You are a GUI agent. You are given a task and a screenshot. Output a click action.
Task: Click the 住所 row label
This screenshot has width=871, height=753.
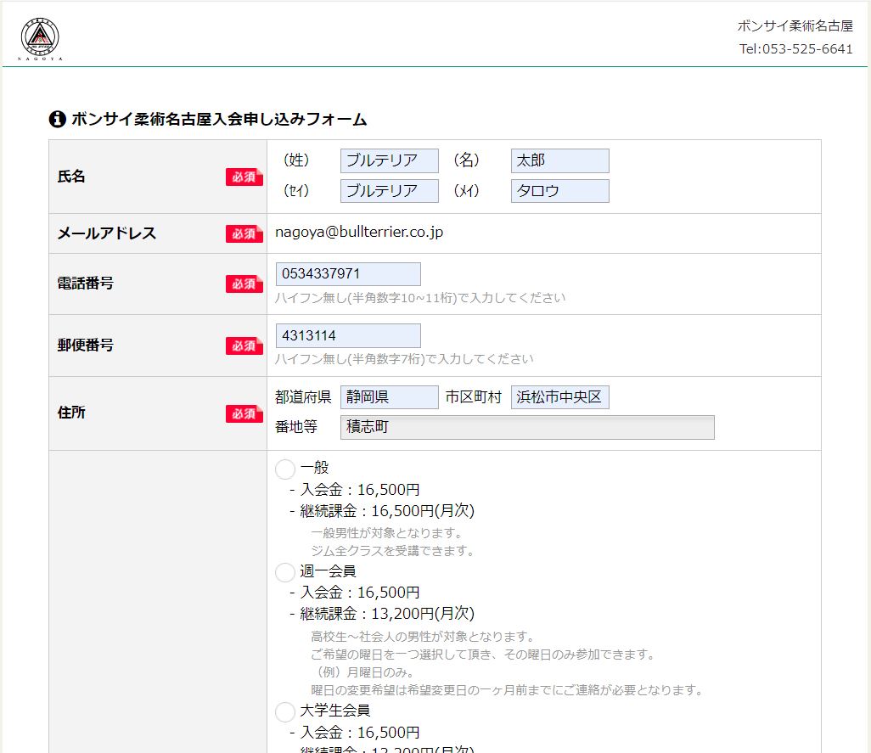pos(71,413)
